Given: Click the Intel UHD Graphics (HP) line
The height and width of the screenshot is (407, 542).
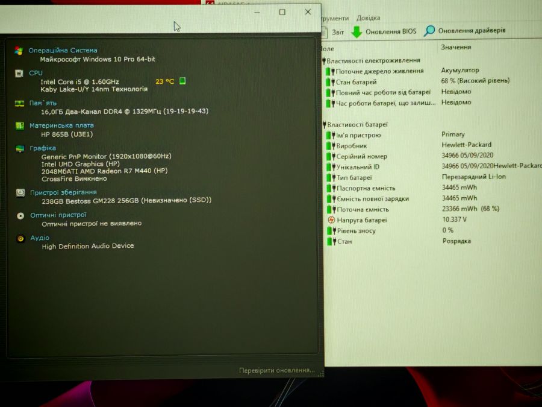Looking at the screenshot, I should [81, 164].
